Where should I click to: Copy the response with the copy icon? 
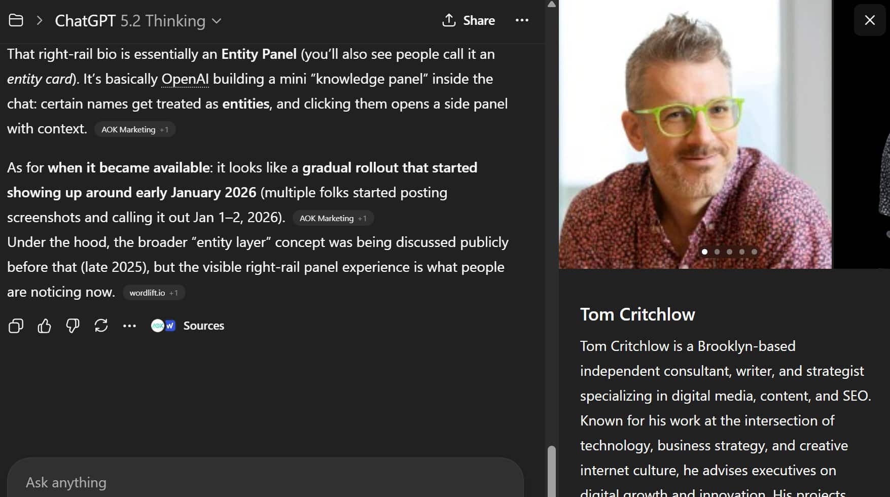point(16,326)
